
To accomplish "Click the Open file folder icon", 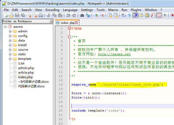I will (x=11, y=15).
